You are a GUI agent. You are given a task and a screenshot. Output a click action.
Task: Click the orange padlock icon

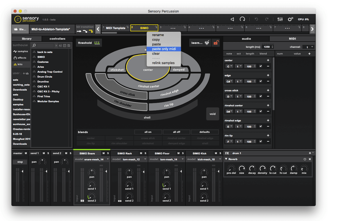point(216,43)
